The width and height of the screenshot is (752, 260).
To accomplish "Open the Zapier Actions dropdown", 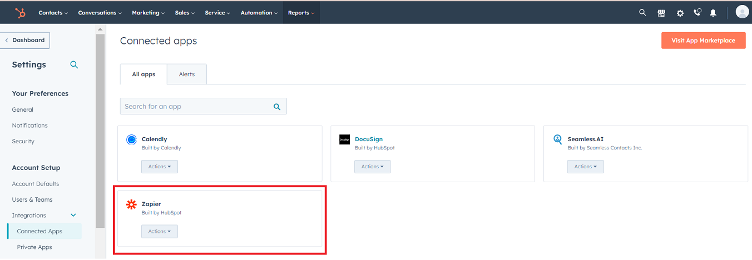I will click(159, 232).
